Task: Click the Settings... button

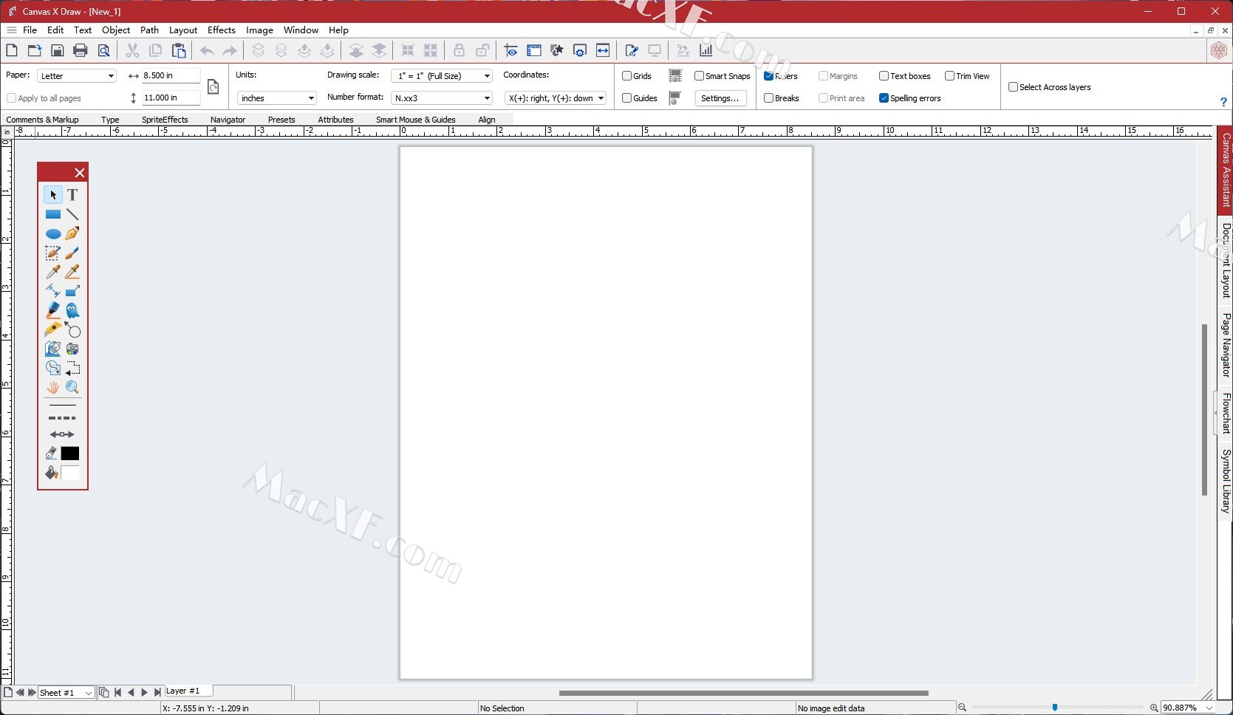Action: [720, 98]
